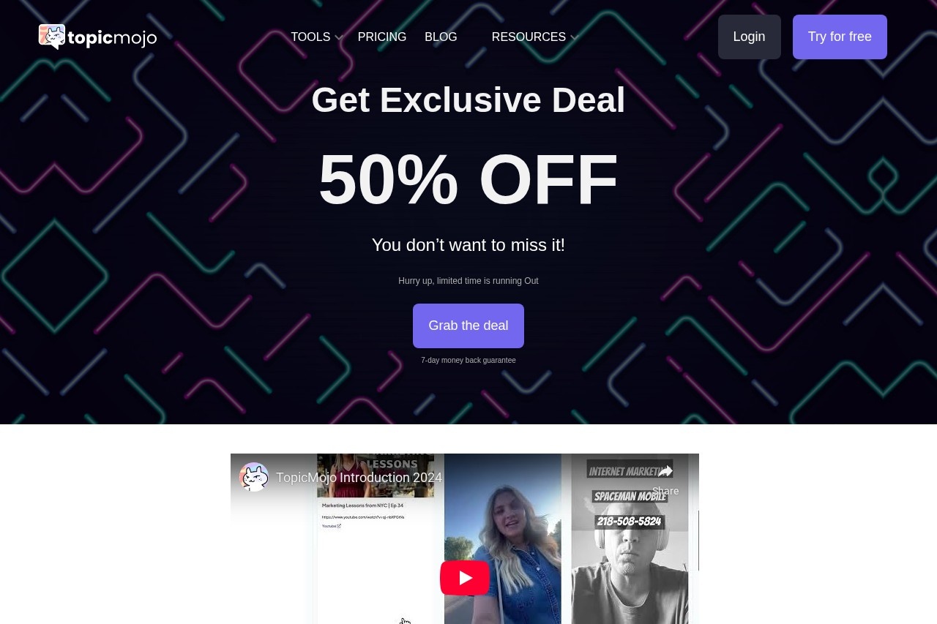Click the Grab the deal button
Viewport: 937px width, 624px height.
[468, 326]
